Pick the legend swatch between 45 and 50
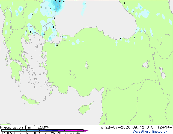This screenshot has width=173, height=134. (x=80, y=130)
